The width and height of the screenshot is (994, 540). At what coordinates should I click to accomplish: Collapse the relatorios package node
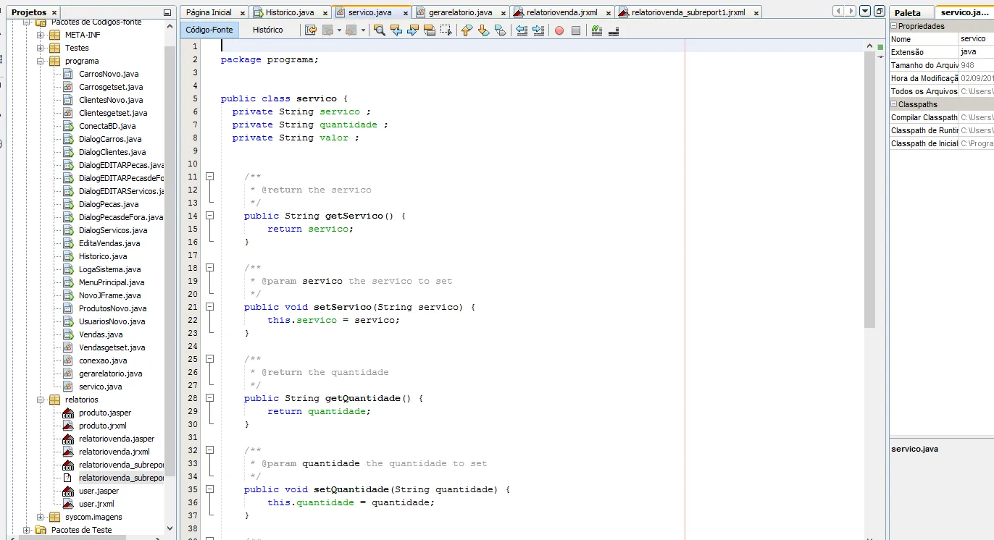click(x=41, y=400)
